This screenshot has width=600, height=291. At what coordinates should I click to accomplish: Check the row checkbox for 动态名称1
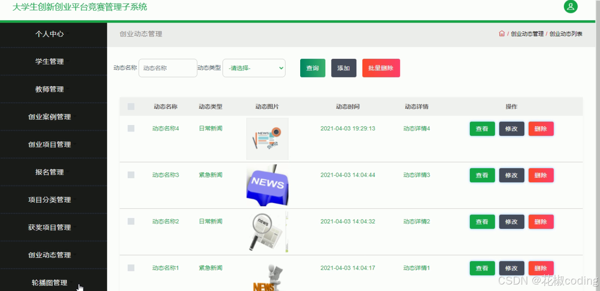[131, 267]
